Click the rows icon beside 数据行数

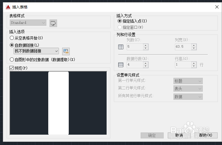pyautogui.click(x=121, y=65)
